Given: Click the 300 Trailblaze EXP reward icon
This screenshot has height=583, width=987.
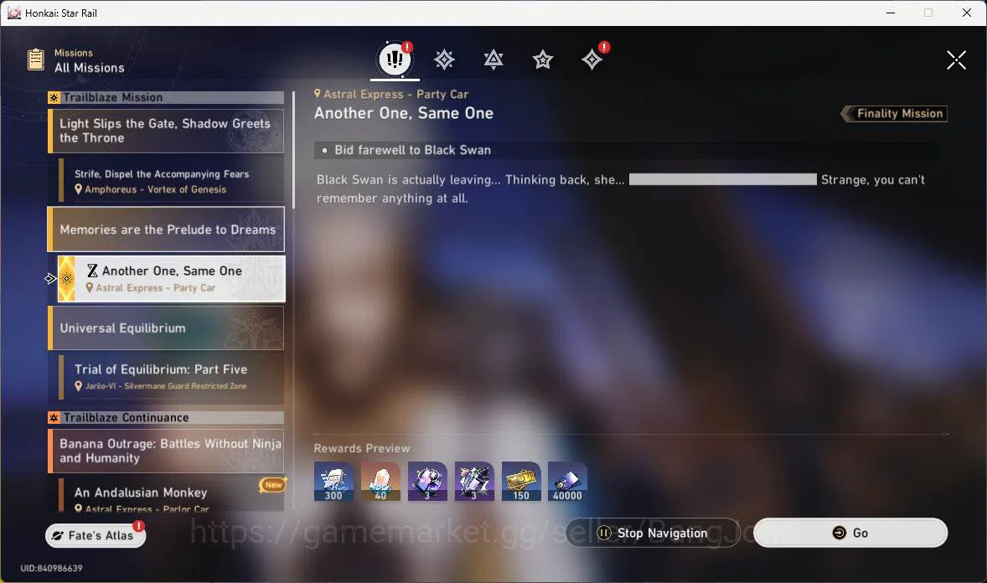Looking at the screenshot, I should point(333,482).
